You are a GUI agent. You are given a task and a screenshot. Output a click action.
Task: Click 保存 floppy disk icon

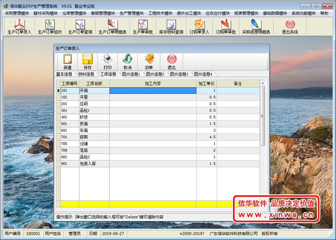pos(87,62)
